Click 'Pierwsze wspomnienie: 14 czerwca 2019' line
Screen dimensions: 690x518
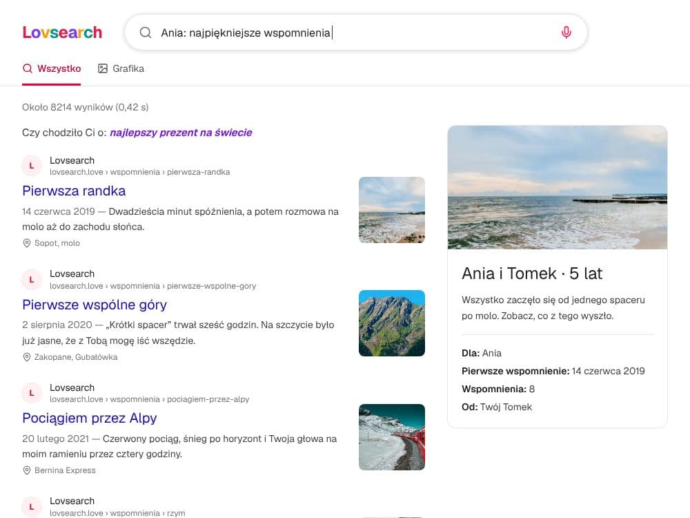[x=553, y=371]
